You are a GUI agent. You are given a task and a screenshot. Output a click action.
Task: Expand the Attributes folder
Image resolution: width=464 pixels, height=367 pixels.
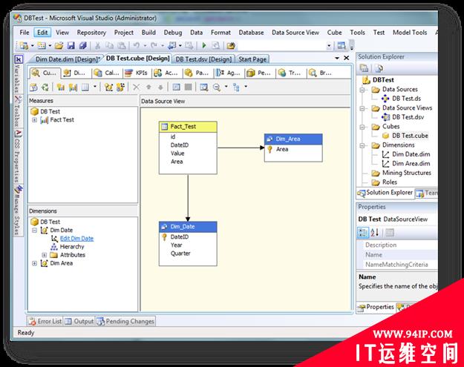tap(45, 255)
